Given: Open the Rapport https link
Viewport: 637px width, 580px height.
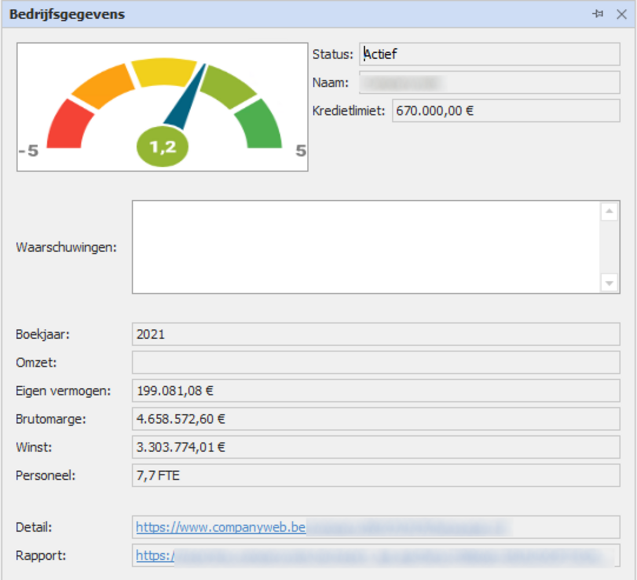Looking at the screenshot, I should pyautogui.click(x=155, y=556).
